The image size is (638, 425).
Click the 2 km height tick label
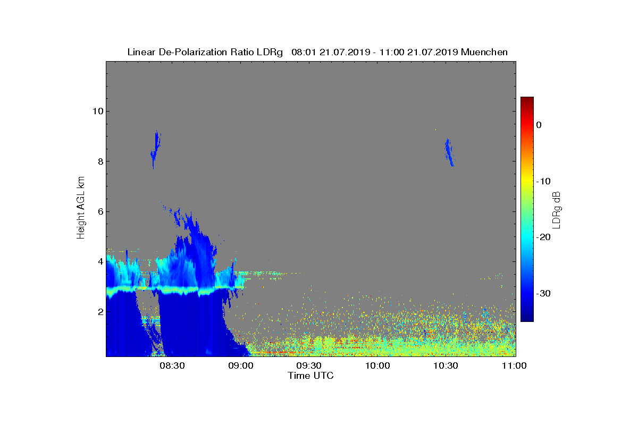tap(100, 311)
